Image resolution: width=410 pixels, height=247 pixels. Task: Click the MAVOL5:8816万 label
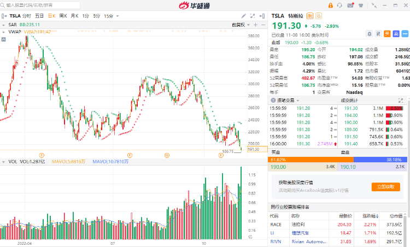pyautogui.click(x=68, y=162)
